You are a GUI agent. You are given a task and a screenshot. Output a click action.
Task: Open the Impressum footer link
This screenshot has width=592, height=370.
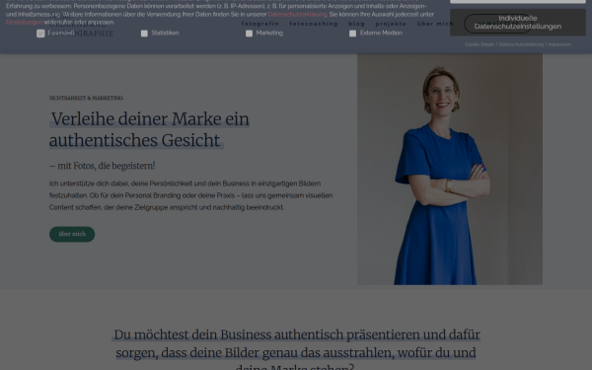tap(559, 44)
